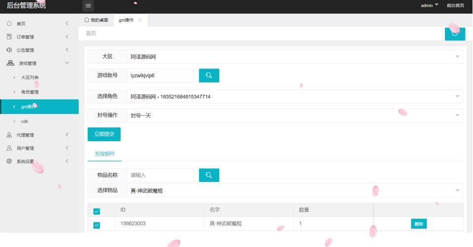Viewport: 473px width, 247px height.
Task: Open 订单管理 in the sidebar
Action: coord(25,37)
